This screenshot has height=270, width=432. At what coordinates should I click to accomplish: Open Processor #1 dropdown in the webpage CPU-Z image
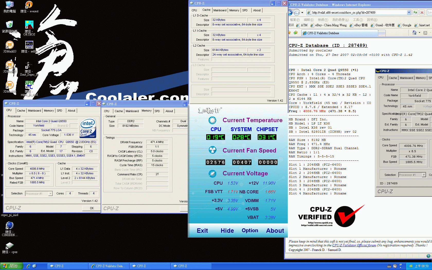click(x=424, y=175)
